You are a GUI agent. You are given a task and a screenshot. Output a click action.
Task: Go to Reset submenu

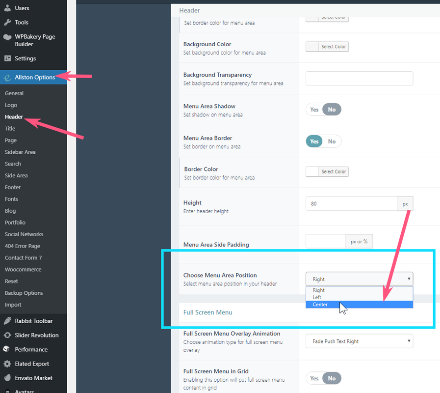click(x=11, y=281)
